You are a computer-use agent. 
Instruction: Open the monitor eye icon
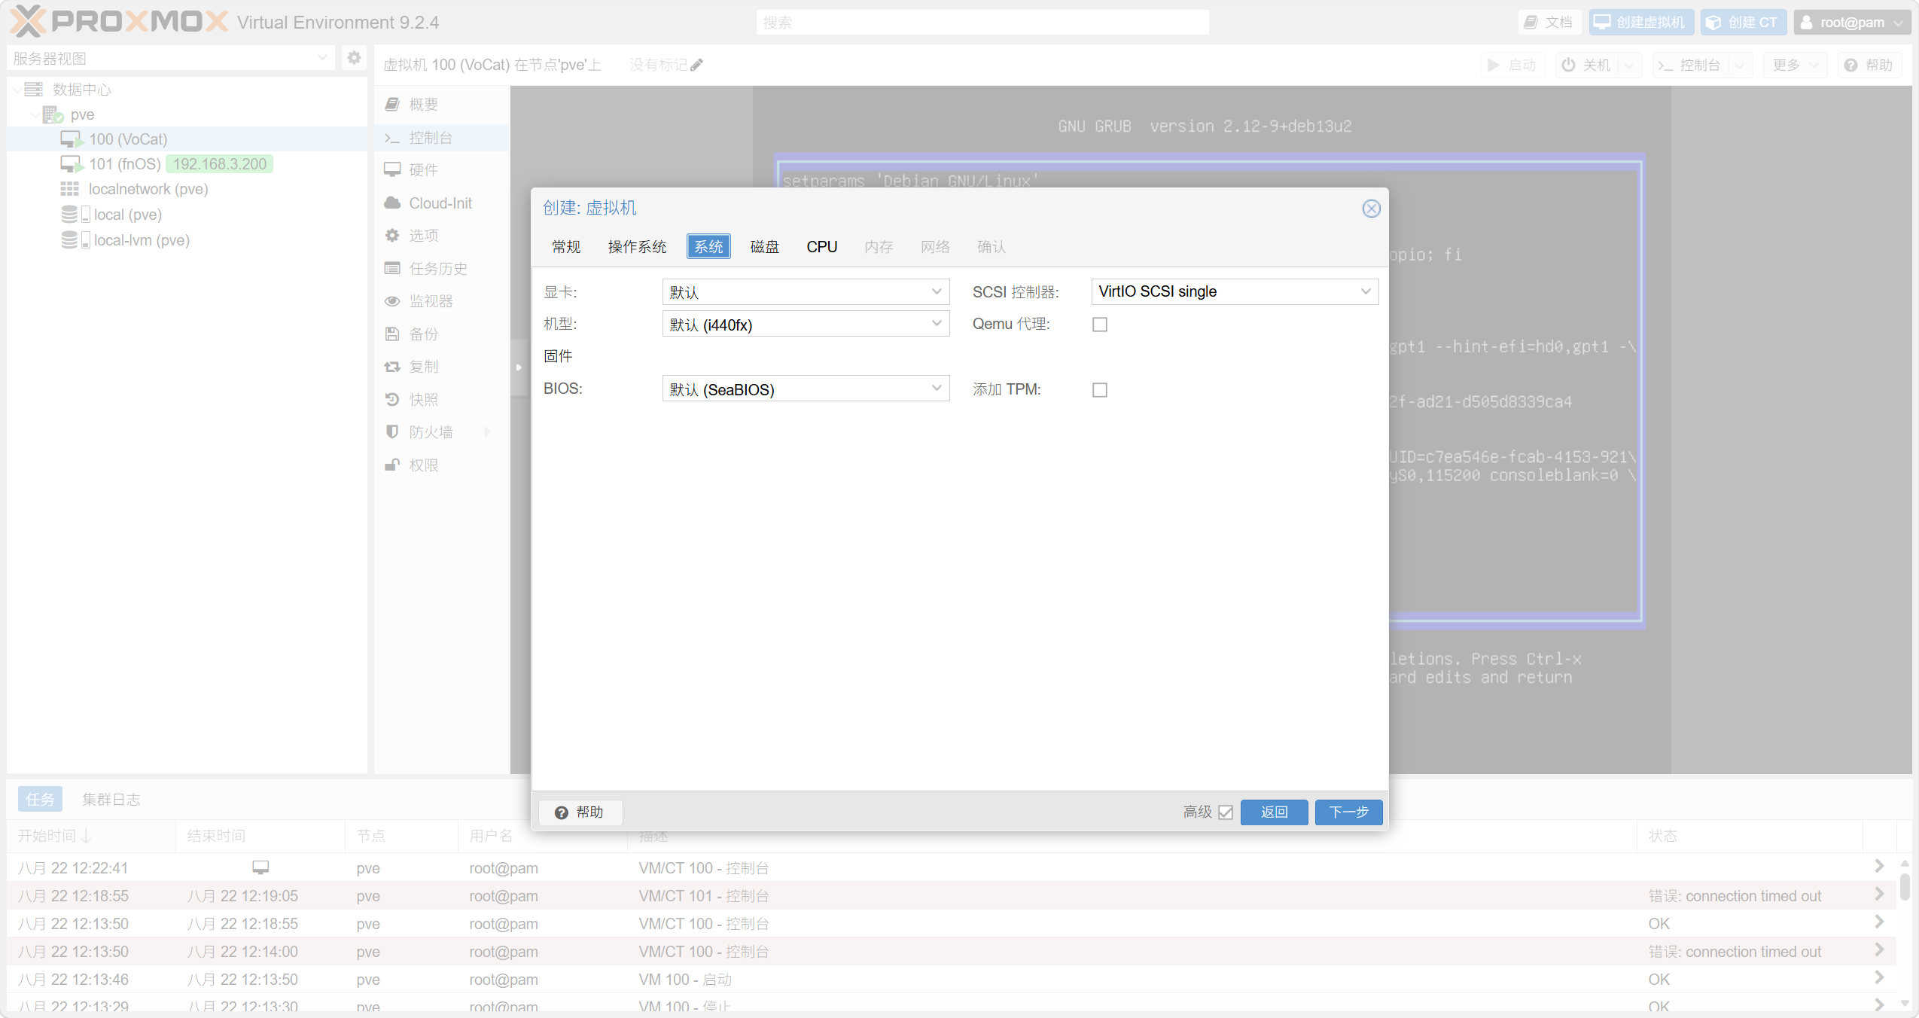(392, 301)
